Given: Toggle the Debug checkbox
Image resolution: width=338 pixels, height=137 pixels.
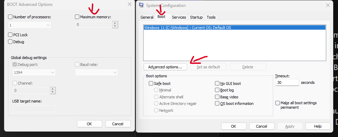Looking at the screenshot, I should (10, 42).
